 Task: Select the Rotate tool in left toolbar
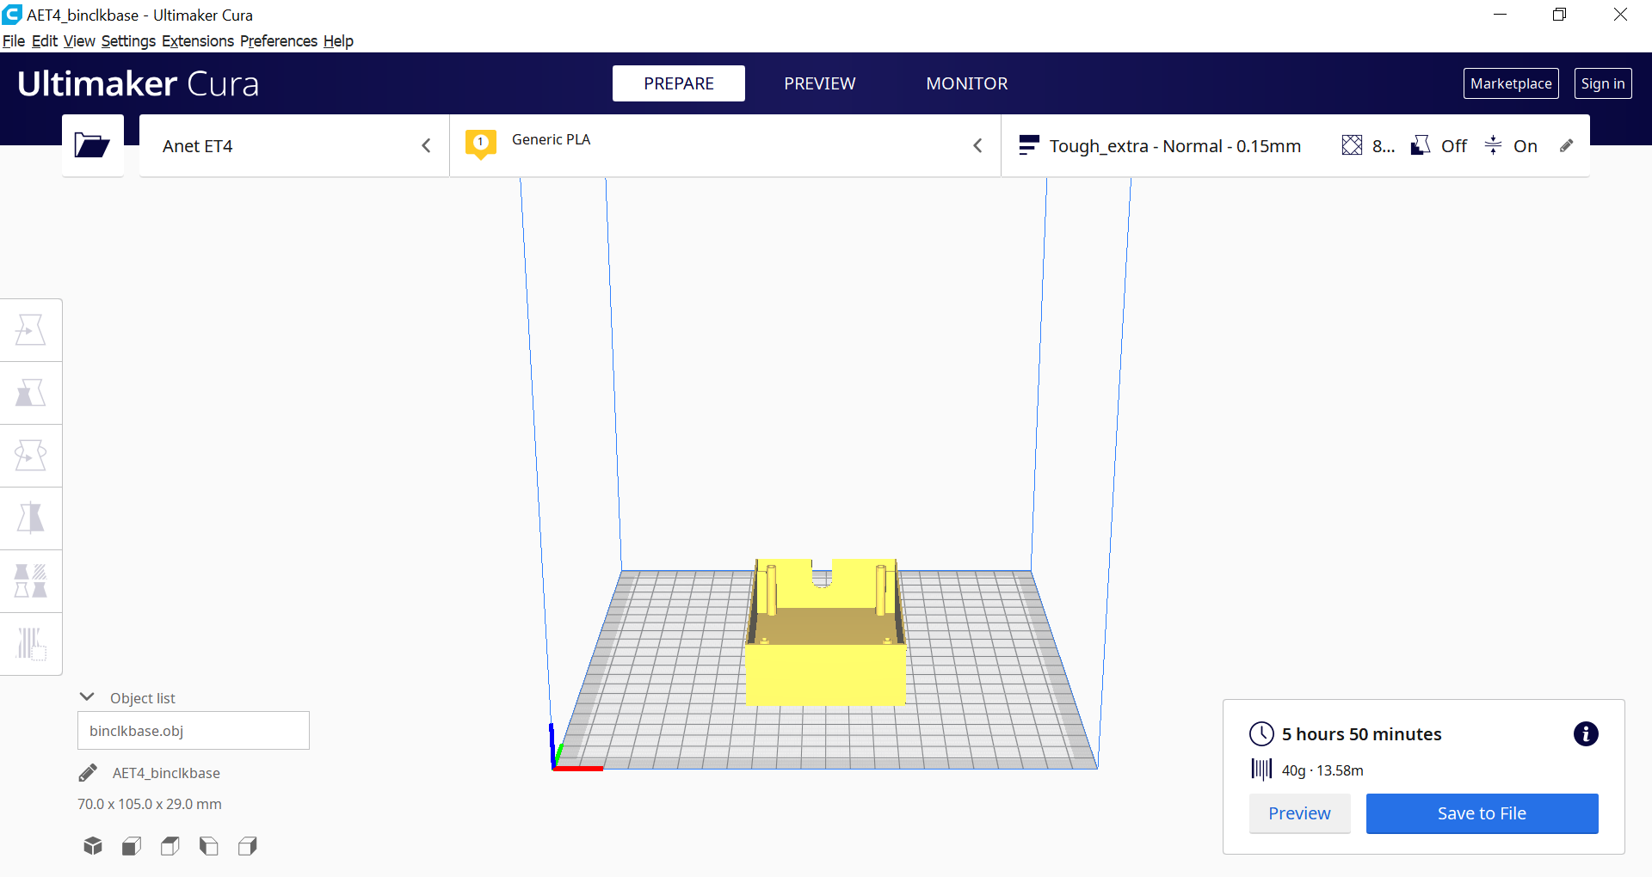click(30, 456)
